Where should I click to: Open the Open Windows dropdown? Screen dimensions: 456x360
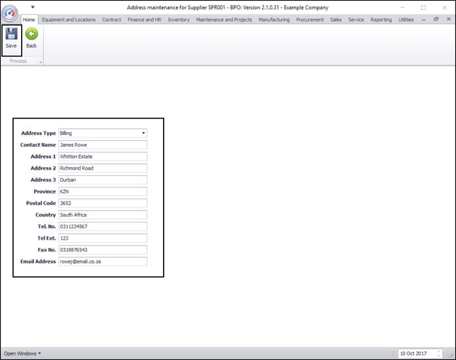[x=22, y=353]
